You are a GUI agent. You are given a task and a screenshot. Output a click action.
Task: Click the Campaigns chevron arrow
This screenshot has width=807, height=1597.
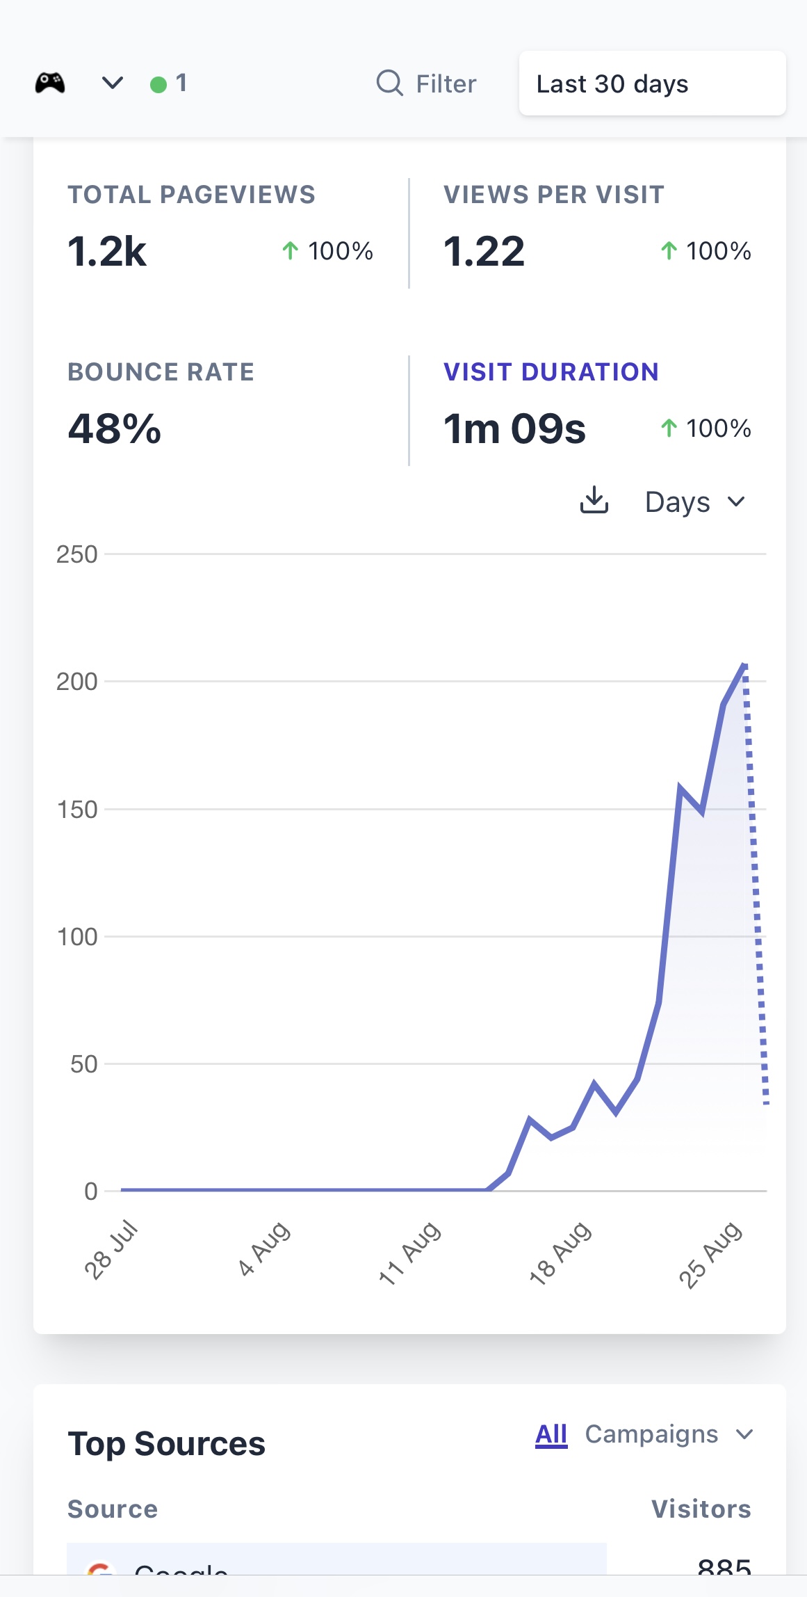744,1434
